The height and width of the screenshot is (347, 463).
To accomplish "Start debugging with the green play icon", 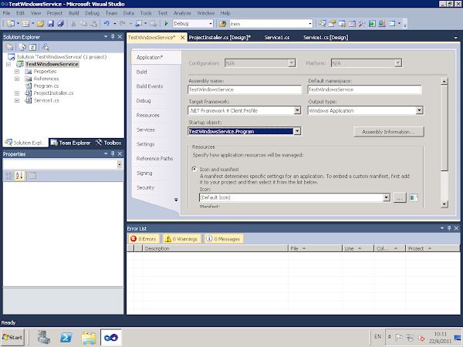I will (166, 24).
